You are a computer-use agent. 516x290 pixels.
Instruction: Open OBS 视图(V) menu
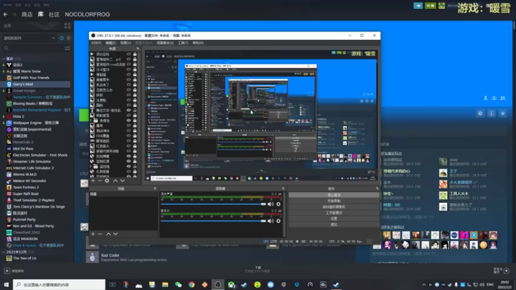[x=125, y=43]
